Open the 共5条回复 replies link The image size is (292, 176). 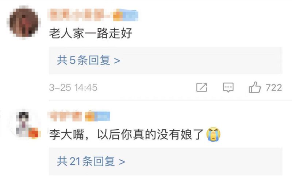88,60
